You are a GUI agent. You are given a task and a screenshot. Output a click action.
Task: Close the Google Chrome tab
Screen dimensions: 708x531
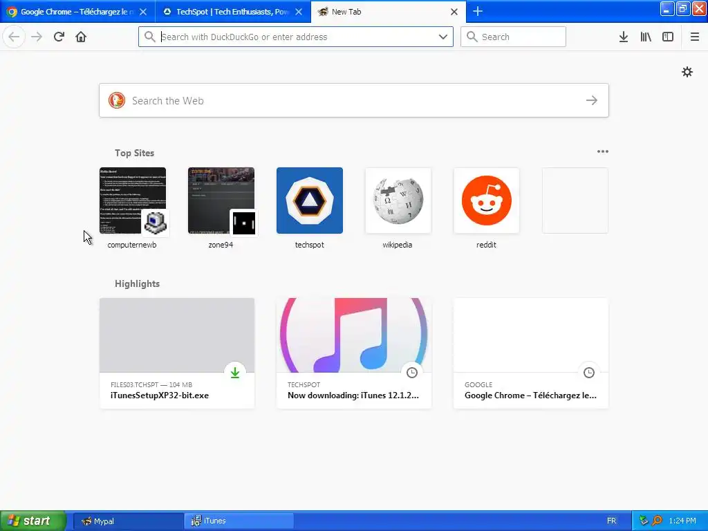click(143, 12)
